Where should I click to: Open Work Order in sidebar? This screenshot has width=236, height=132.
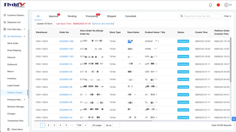(13, 43)
